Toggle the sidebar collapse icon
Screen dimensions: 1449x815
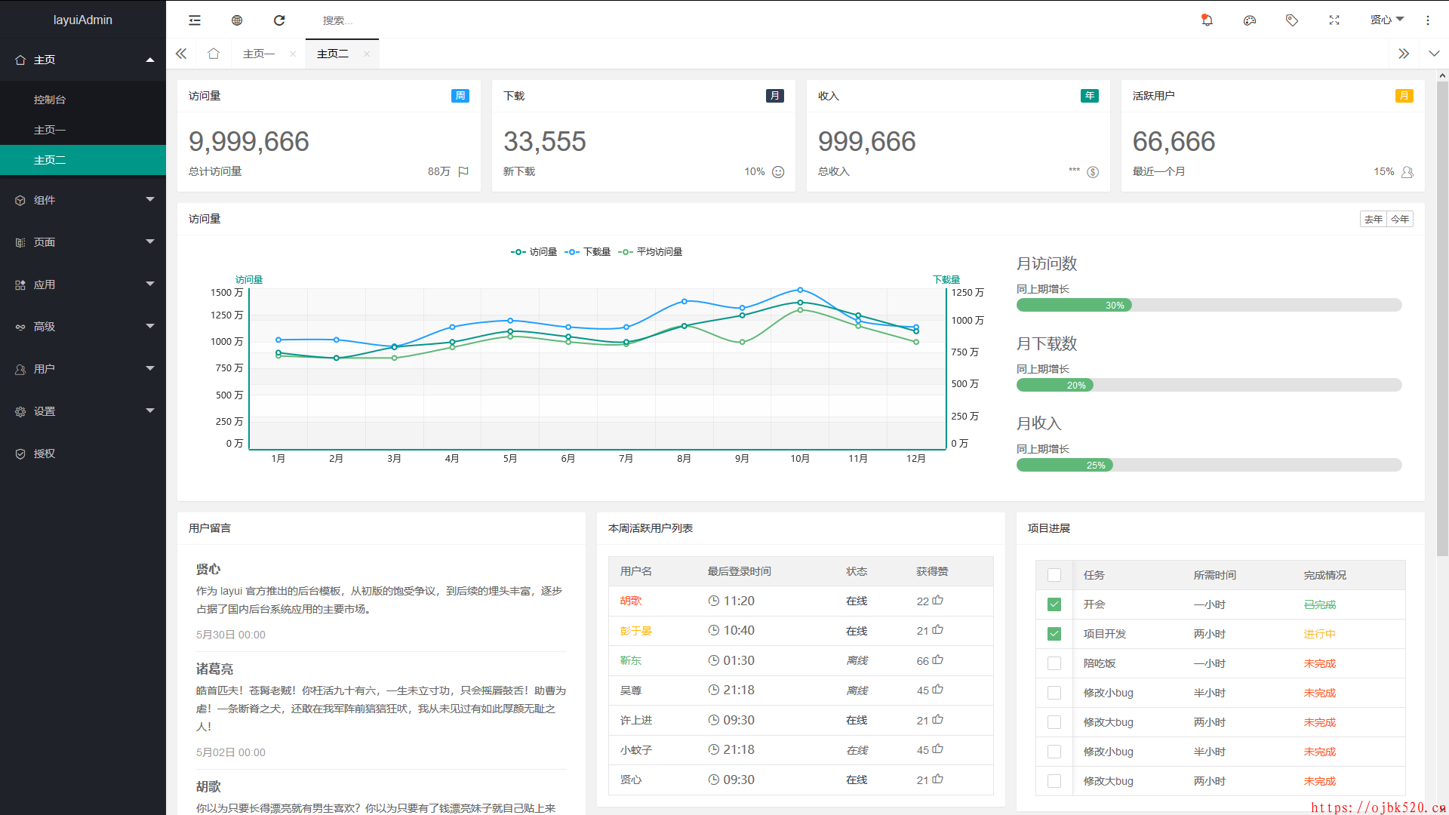pyautogui.click(x=195, y=20)
